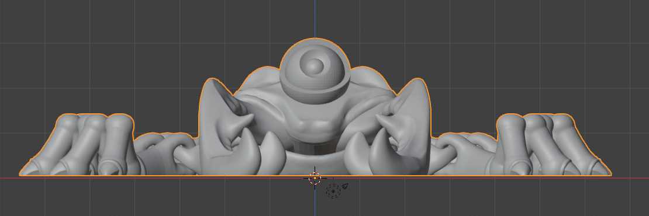This screenshot has width=649, height=216.
Task: Click the eyeball's outer dome top
Action: click(x=315, y=41)
